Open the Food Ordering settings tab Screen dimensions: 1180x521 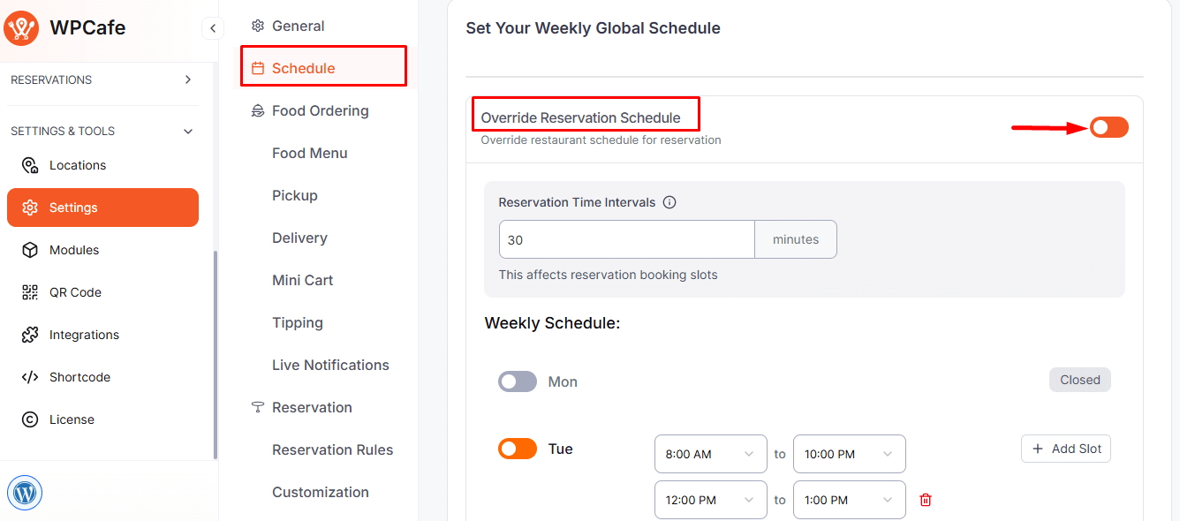[x=320, y=110]
